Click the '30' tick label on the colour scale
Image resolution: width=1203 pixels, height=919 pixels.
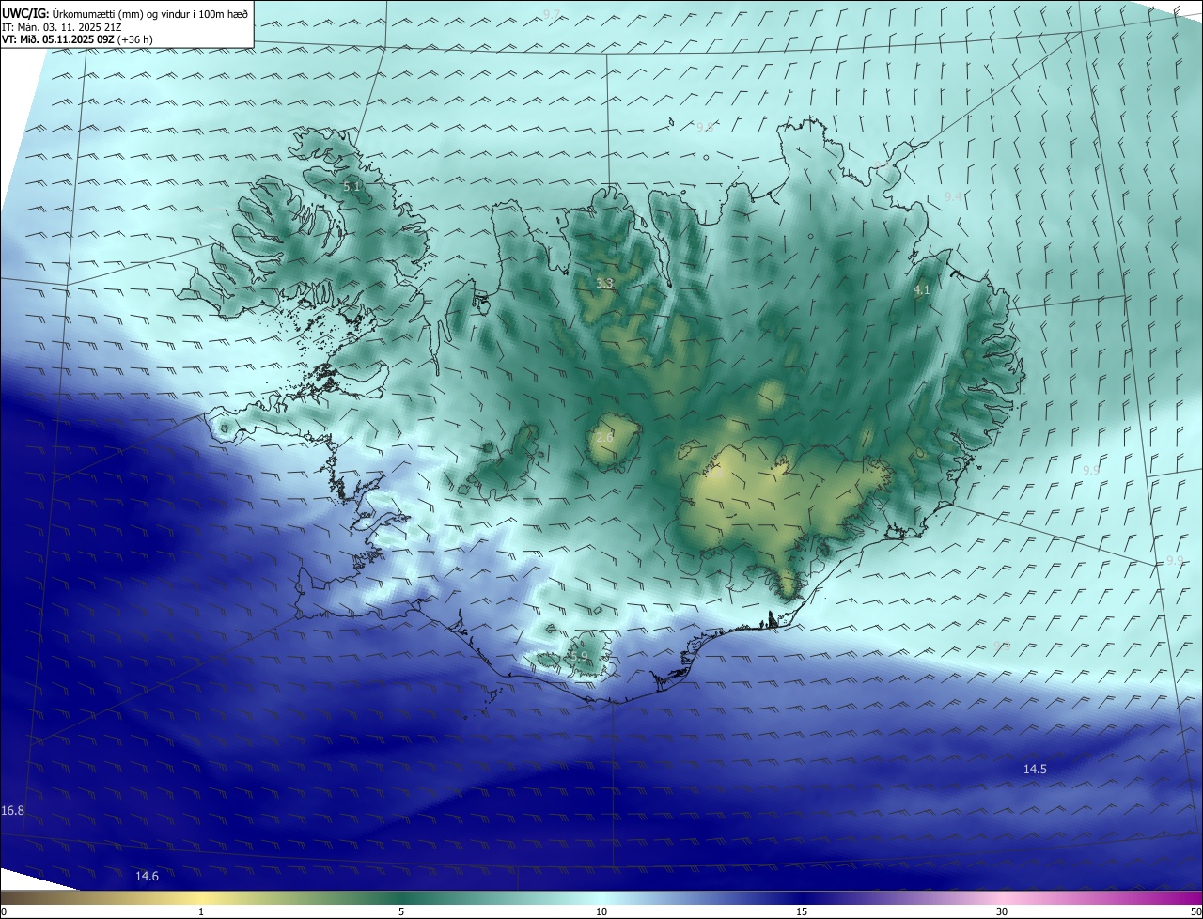tap(1002, 911)
